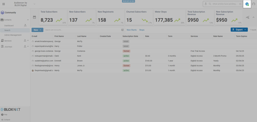Click the Journeys door icon in sidebar
This screenshot has height=122, width=257.
click(2, 47)
